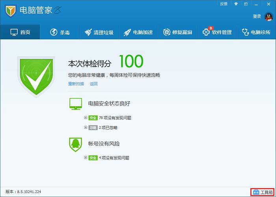
Task: Expand the 78项没有发现问题 list
Action: (x=86, y=117)
